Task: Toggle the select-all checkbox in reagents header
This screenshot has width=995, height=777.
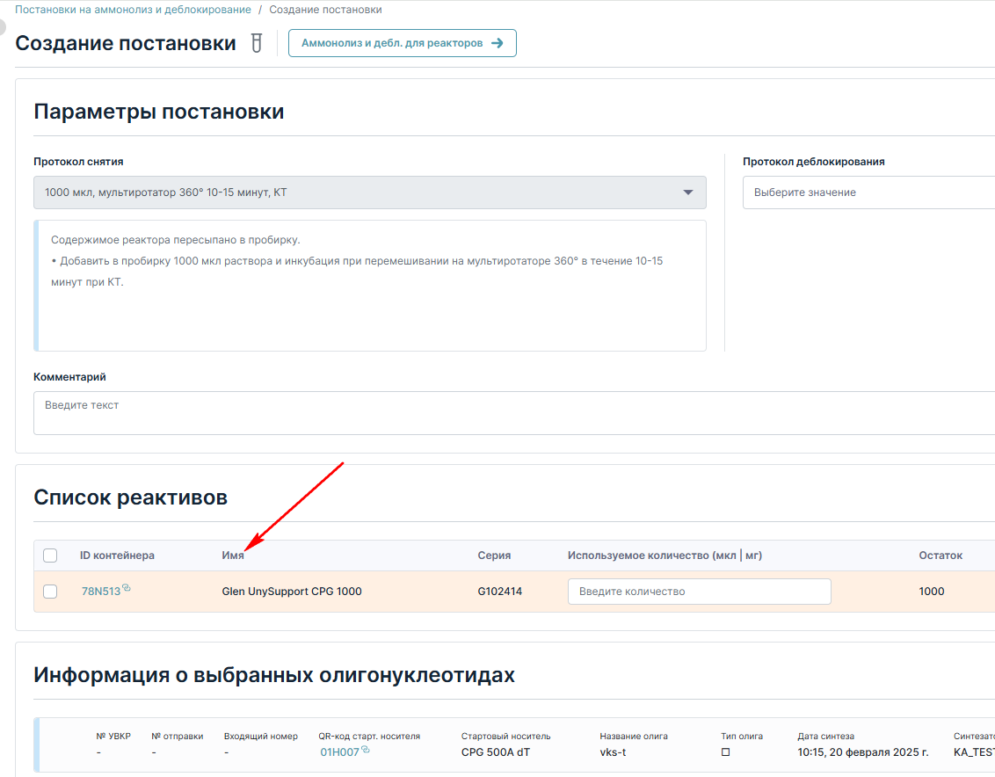Action: pyautogui.click(x=50, y=556)
